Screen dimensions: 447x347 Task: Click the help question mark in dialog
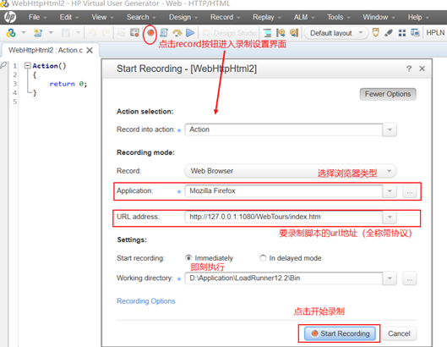(x=409, y=69)
